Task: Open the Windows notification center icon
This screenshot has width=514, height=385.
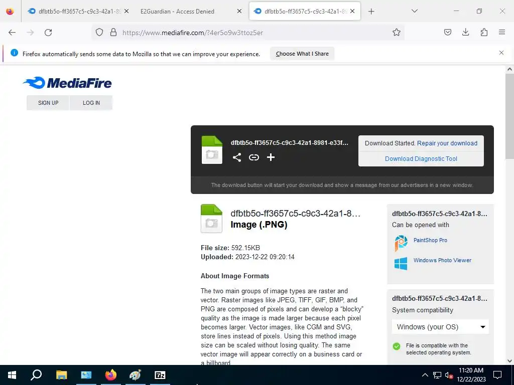Action: [x=497, y=375]
